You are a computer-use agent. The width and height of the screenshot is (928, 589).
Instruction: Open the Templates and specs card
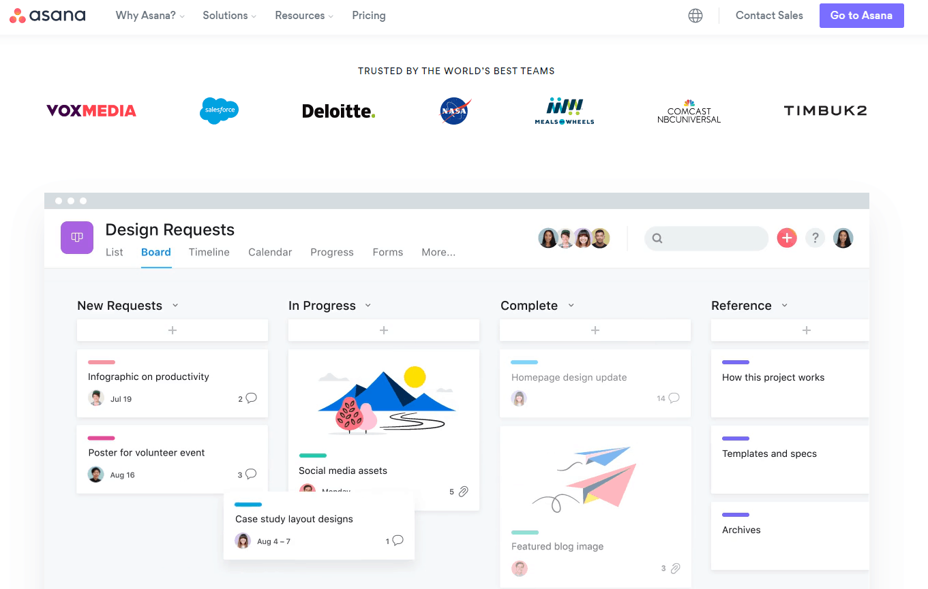[790, 460]
